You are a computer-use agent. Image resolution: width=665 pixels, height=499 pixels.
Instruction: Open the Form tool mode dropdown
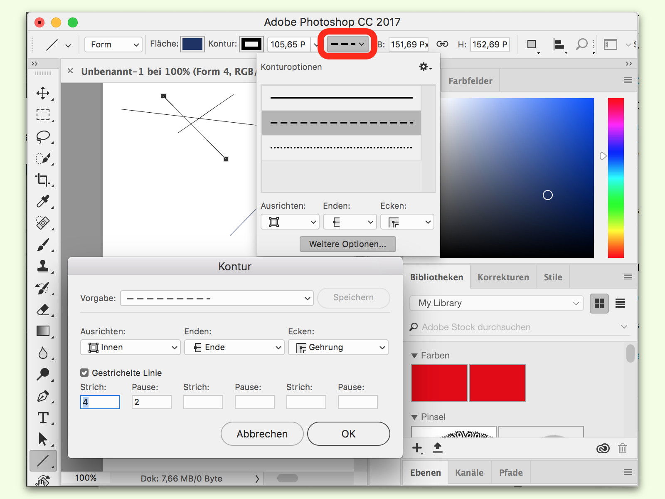113,44
